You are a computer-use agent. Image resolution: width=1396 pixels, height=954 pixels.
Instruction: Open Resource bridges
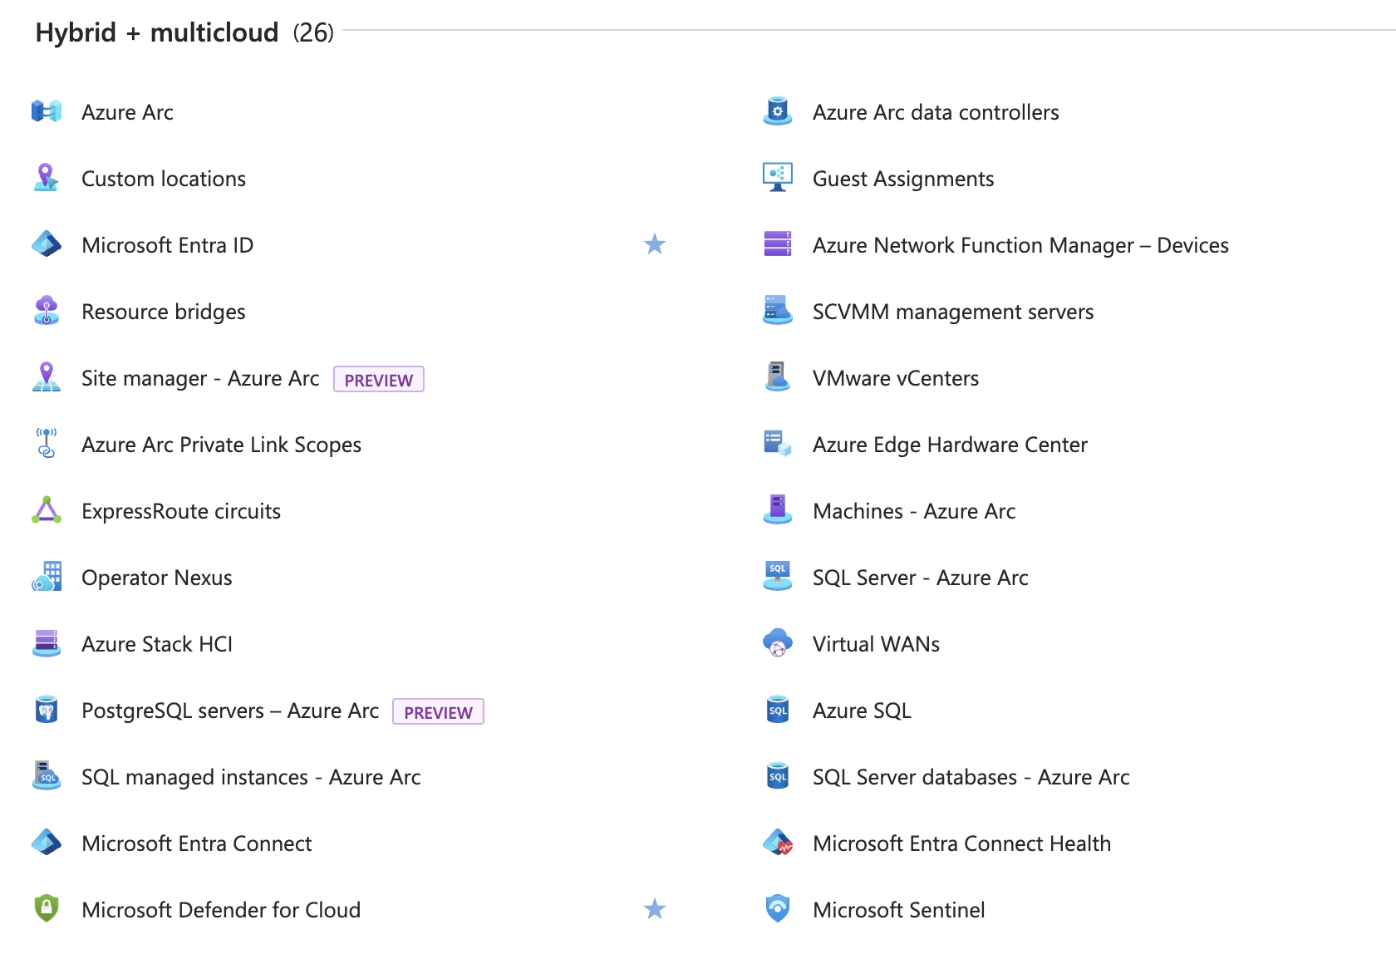coord(164,312)
